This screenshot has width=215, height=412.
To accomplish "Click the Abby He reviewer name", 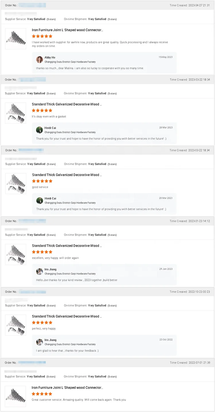I will 50,58.
